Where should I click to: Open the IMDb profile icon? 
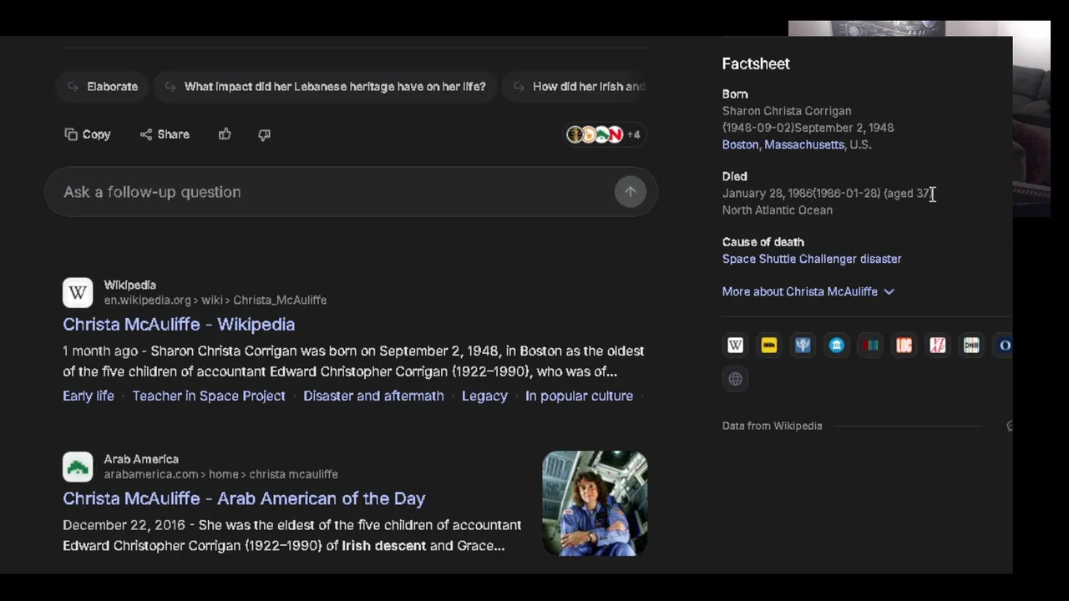[x=768, y=345]
